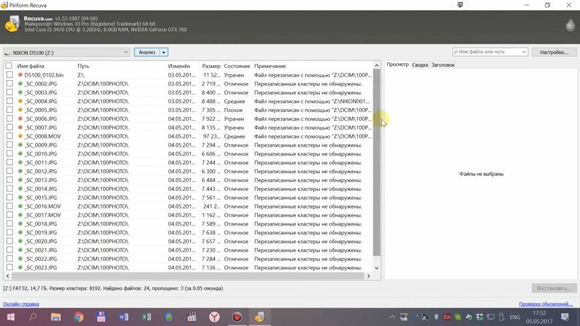Check the box for _SC_0012.JPG
Image resolution: width=580 pixels, height=326 pixels.
pyautogui.click(x=10, y=171)
